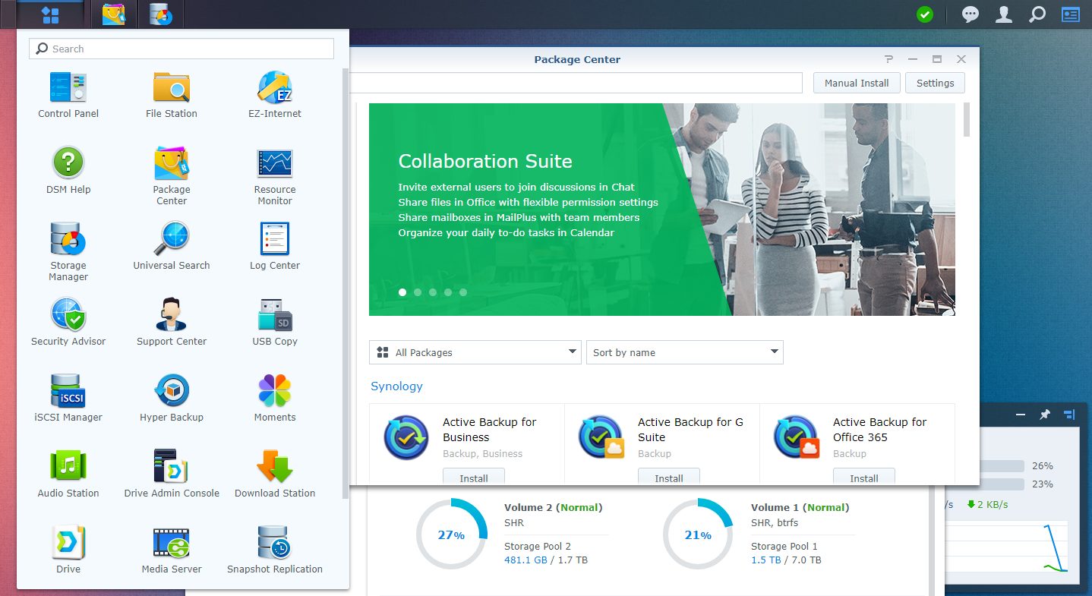The image size is (1092, 596).
Task: Click the Main Menu grid button
Action: [51, 14]
